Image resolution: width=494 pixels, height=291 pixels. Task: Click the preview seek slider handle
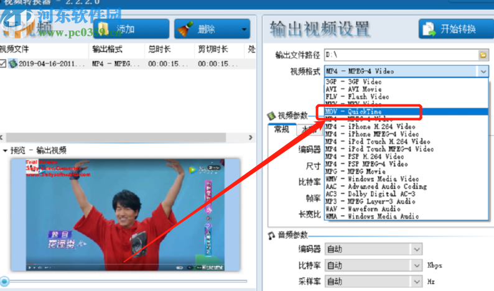5,281
